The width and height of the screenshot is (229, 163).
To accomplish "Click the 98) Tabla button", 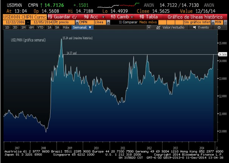I will point(148,17).
